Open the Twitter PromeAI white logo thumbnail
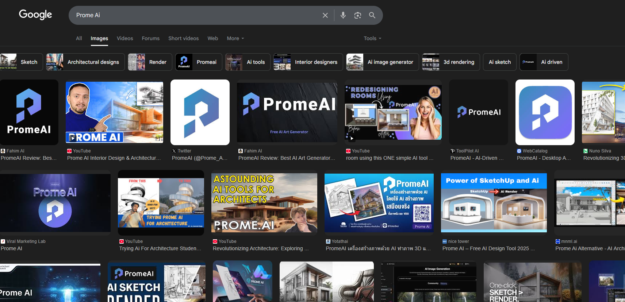Image resolution: width=625 pixels, height=302 pixels. [x=200, y=112]
